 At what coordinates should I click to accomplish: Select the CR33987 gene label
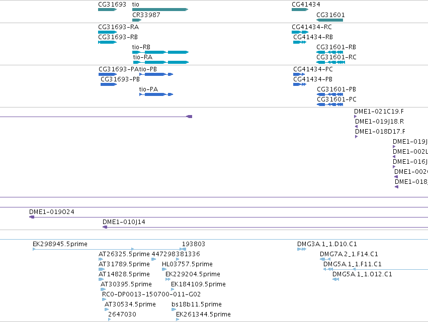pos(146,15)
